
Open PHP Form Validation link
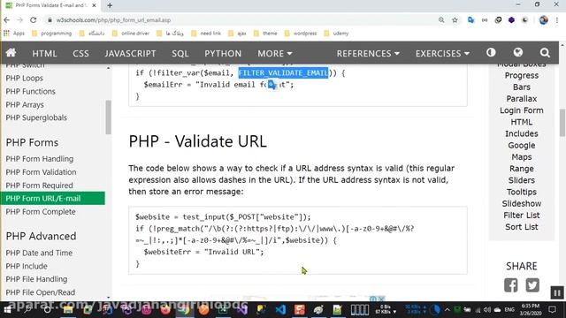[x=41, y=172]
